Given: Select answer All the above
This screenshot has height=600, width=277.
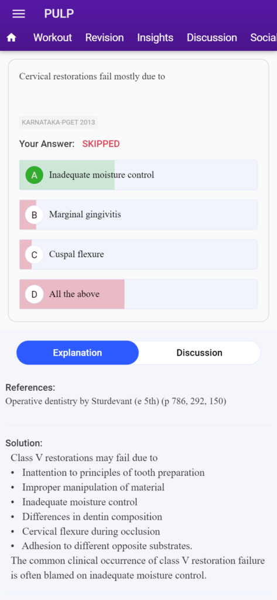Looking at the screenshot, I should point(138,294).
